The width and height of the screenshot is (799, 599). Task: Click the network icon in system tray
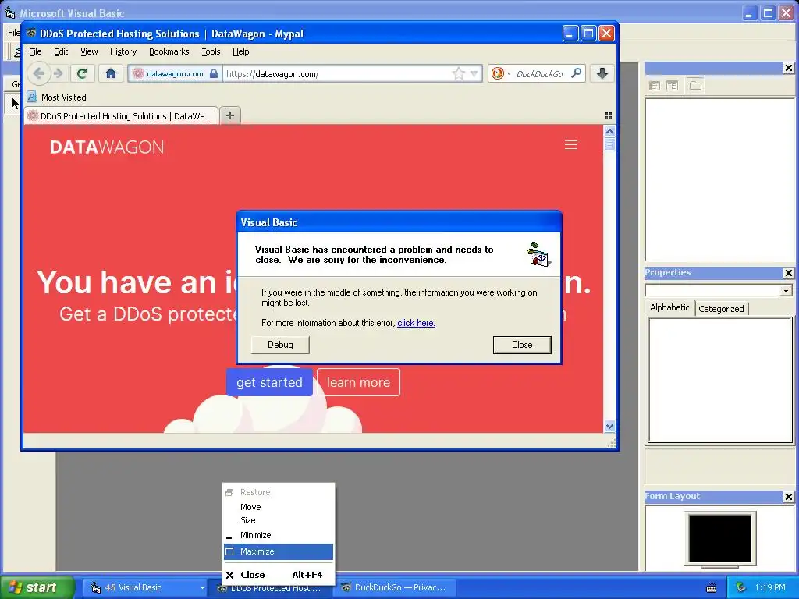[x=740, y=587]
